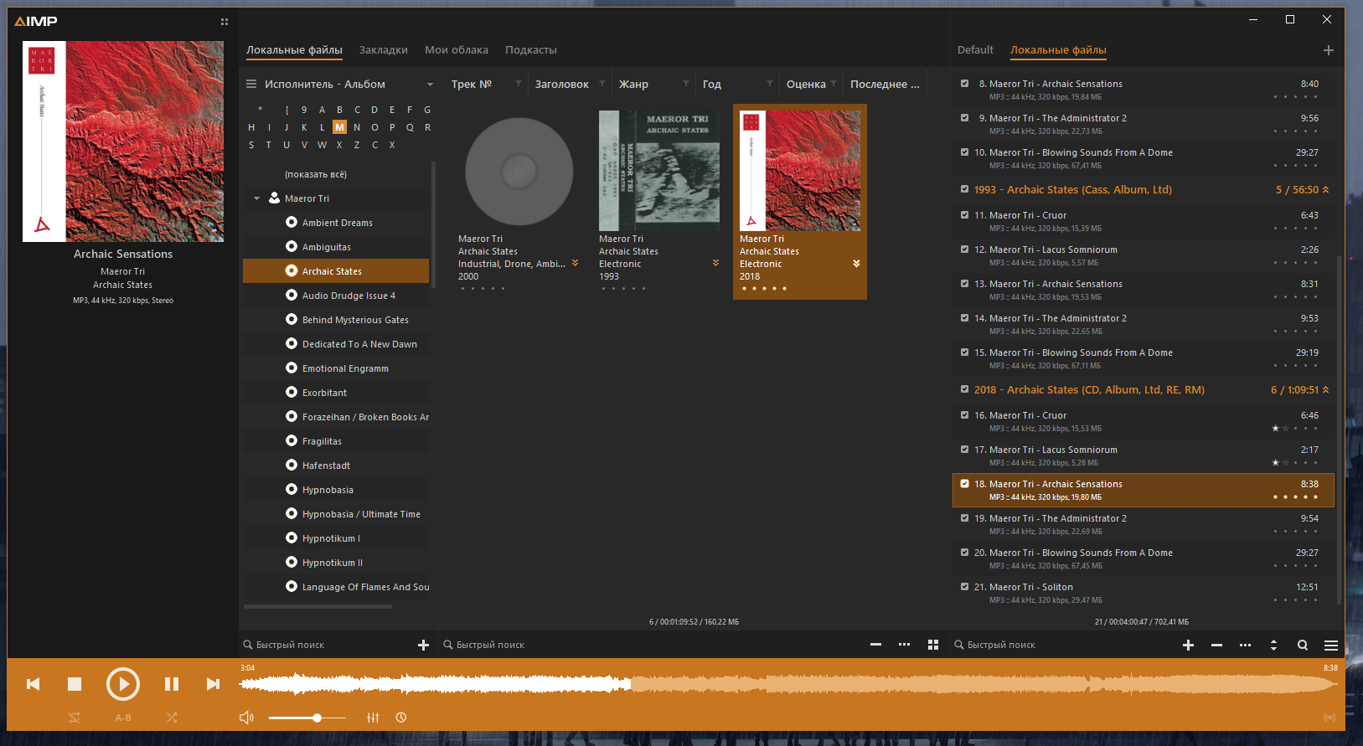The image size is (1363, 746).
Task: Uncheck track 11 Cruor
Action: pyautogui.click(x=965, y=215)
